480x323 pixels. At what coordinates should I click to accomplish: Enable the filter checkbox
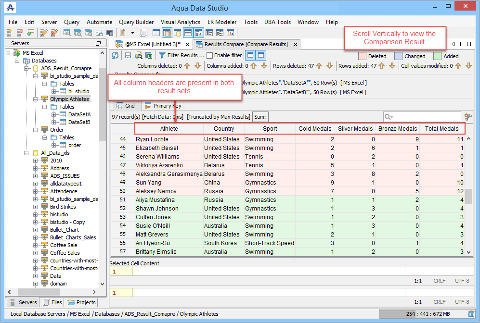point(209,55)
